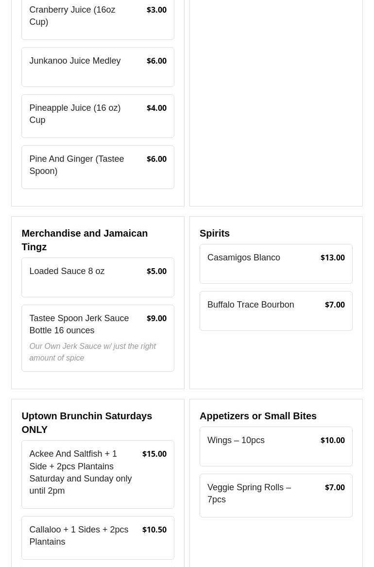Click Uptown Brunchin Saturdays ONLY heading
The height and width of the screenshot is (567, 374).
pos(87,423)
